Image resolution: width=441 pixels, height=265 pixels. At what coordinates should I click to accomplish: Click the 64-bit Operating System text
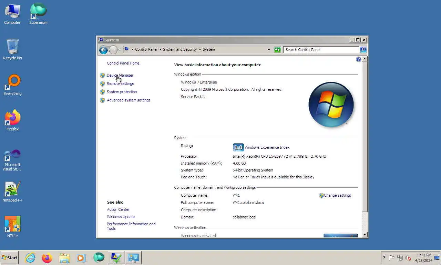tap(253, 170)
